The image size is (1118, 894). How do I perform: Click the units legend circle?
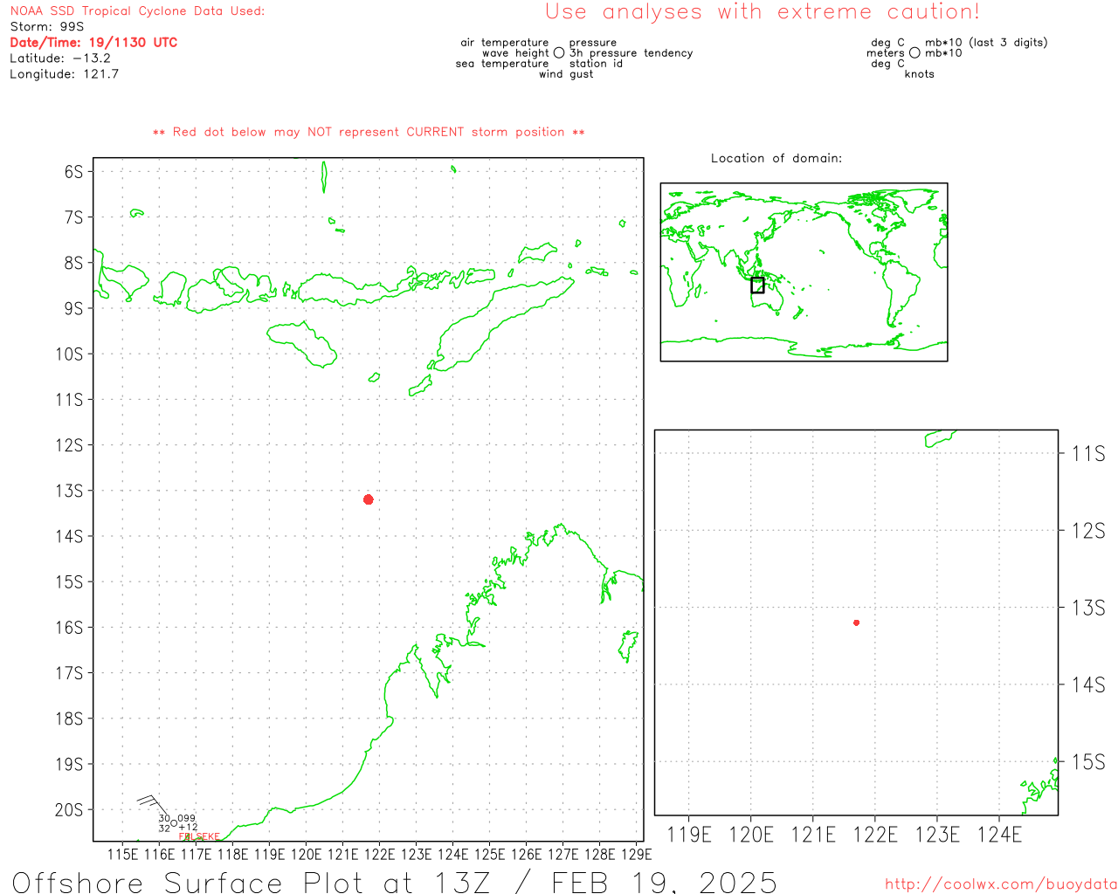click(914, 53)
